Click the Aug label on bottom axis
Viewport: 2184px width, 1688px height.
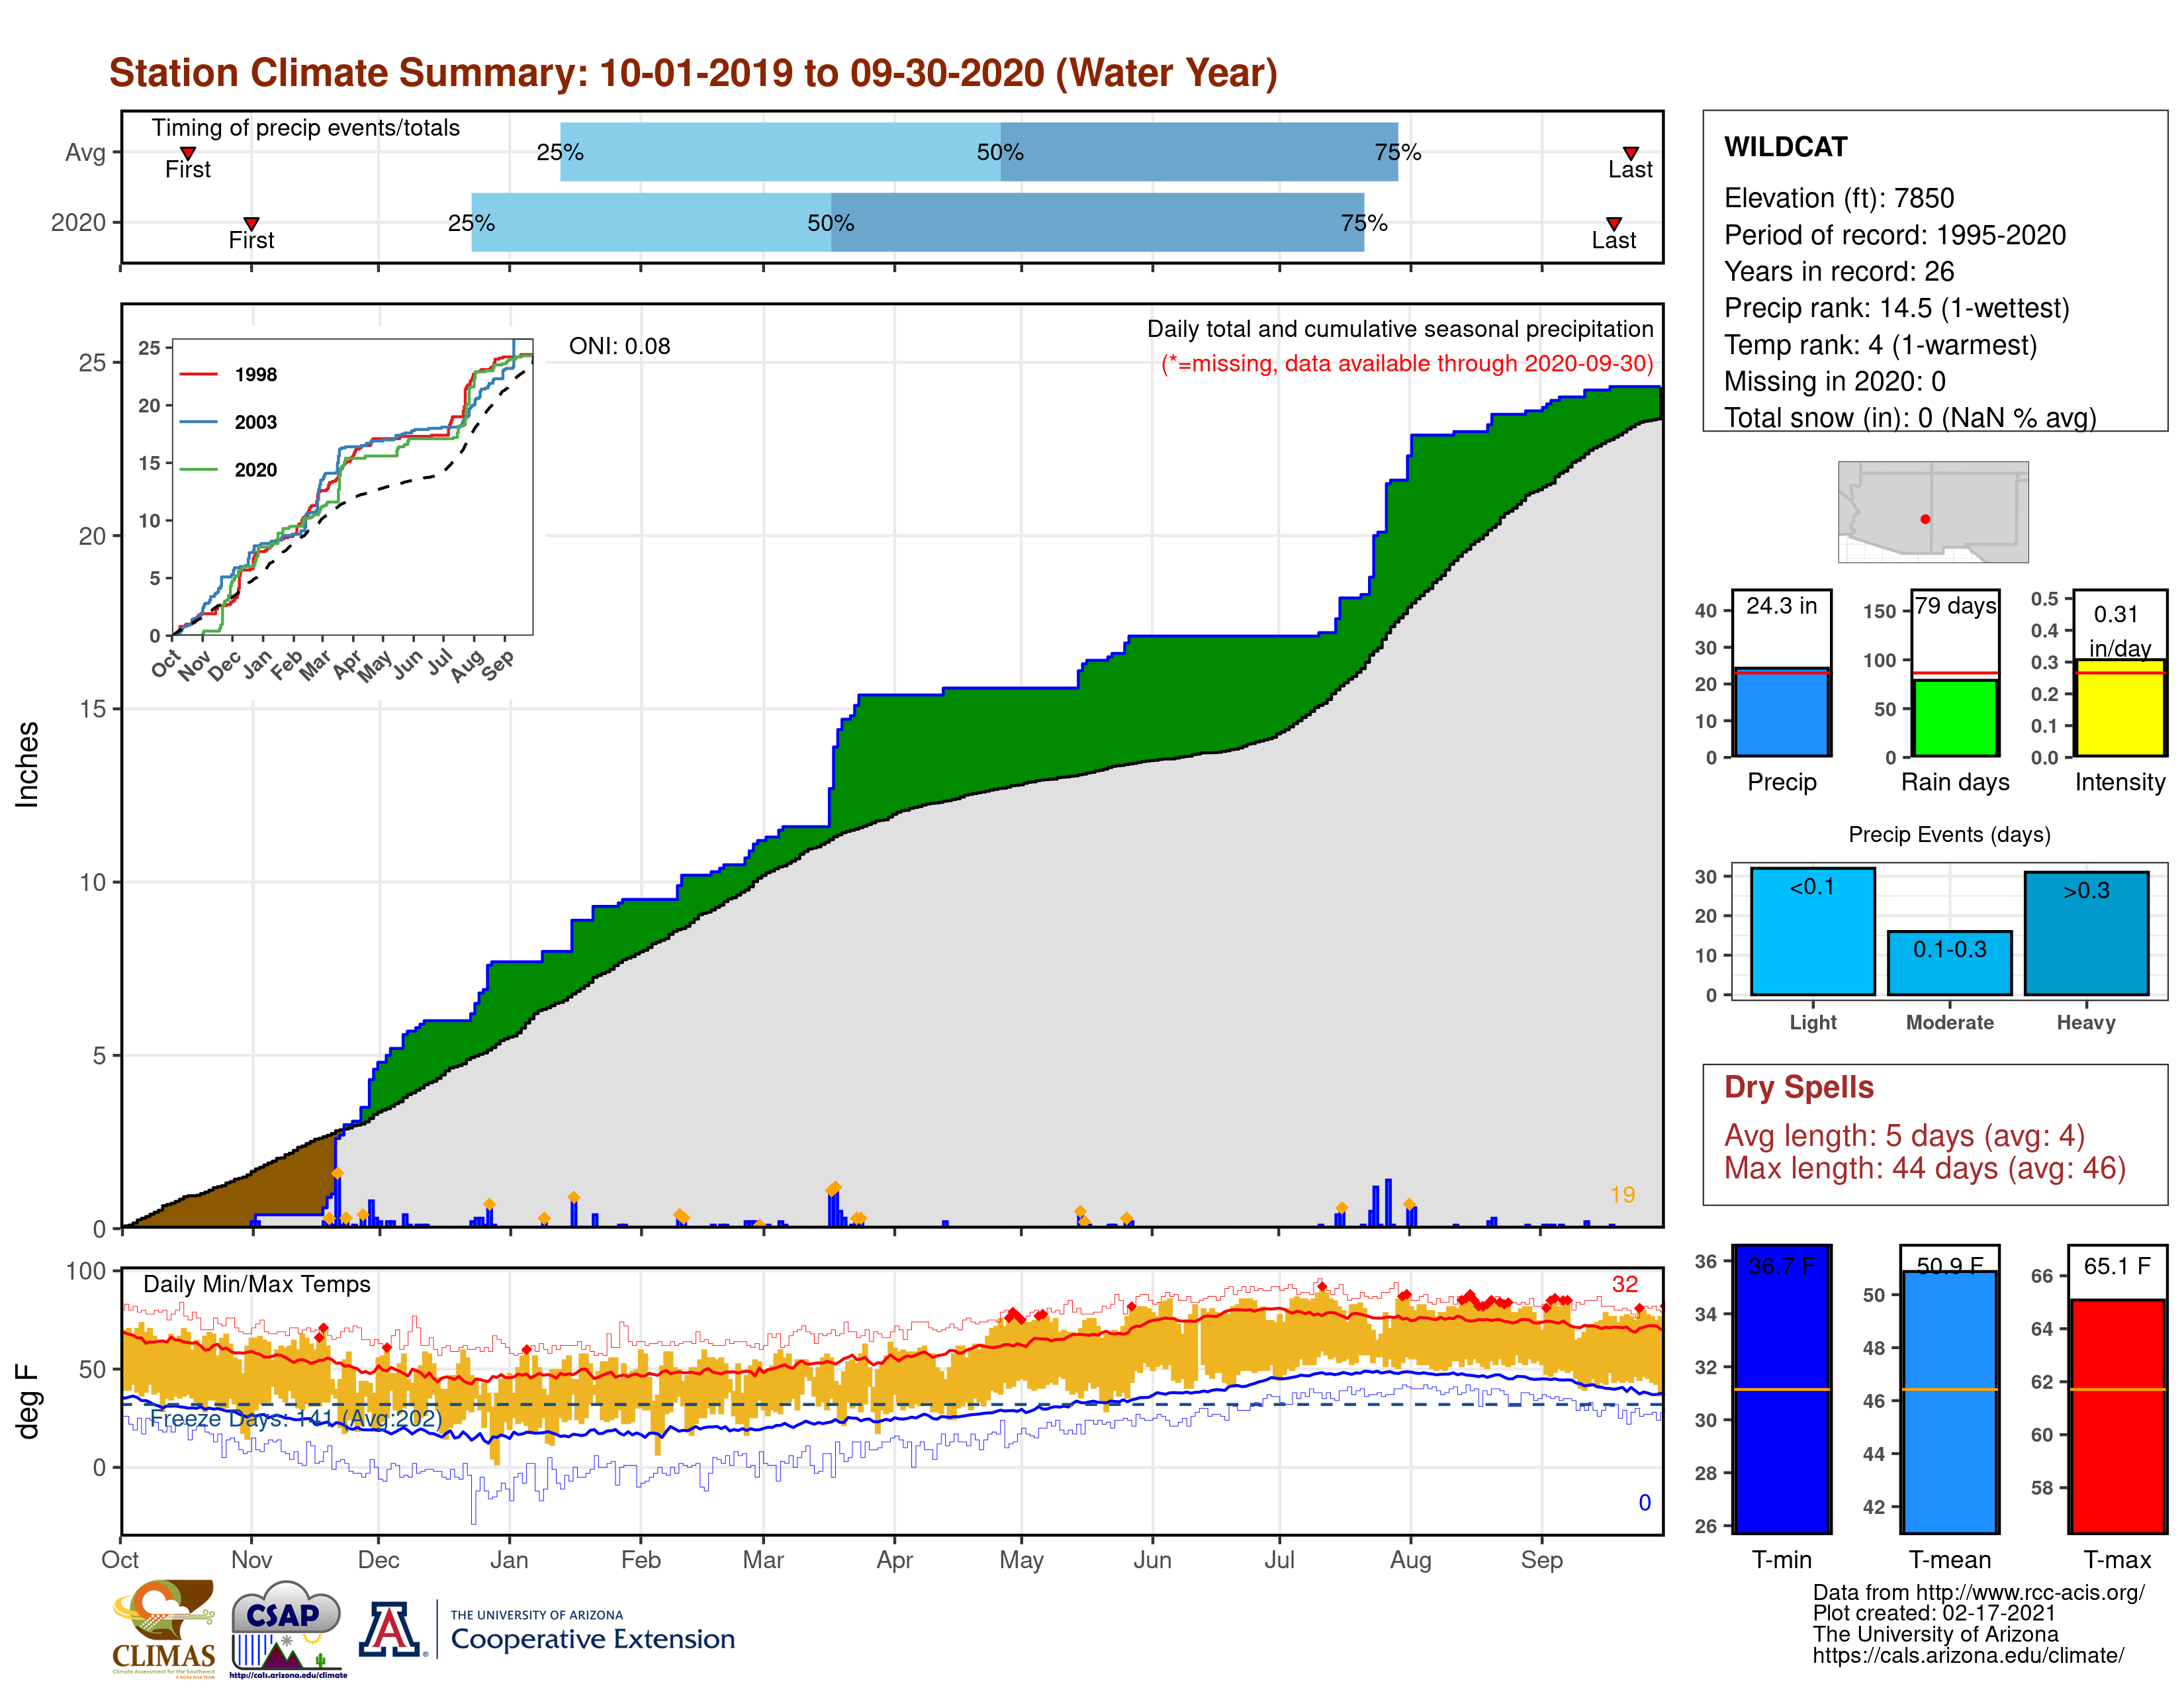point(1410,1561)
